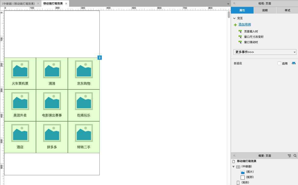The image size is (298, 185).
Task: Select the 窗口尺寸改变时 event
Action: [254, 37]
